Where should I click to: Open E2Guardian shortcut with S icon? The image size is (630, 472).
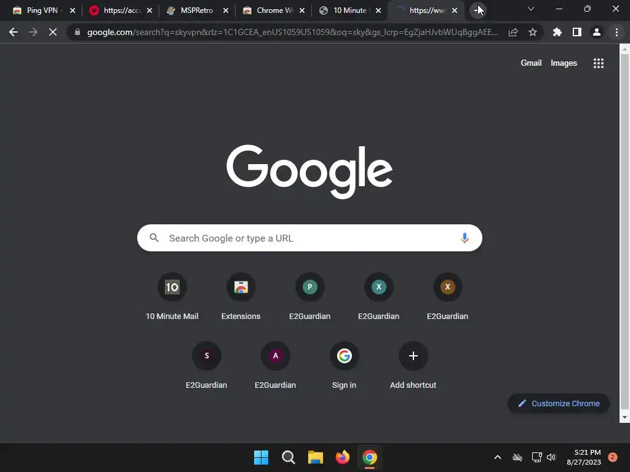(x=207, y=365)
